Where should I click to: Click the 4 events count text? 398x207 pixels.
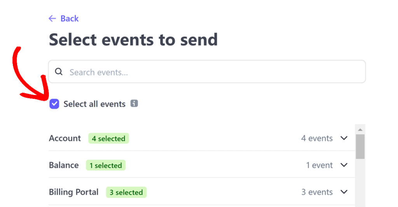[x=317, y=138]
